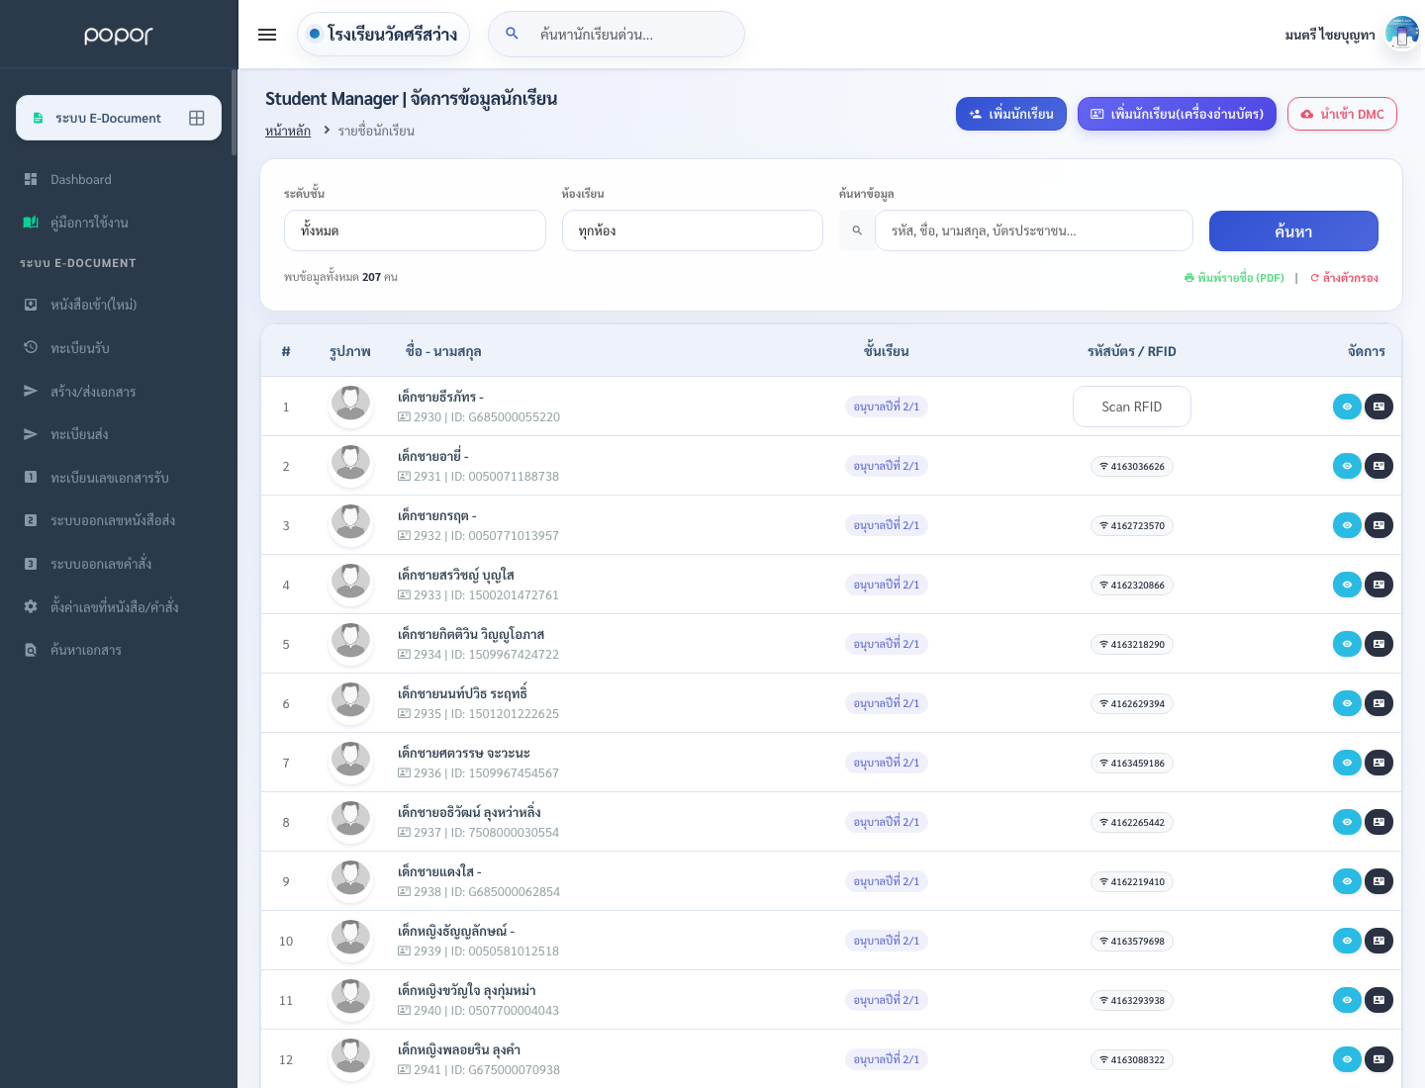Click the blue ค้นหา search button

click(x=1293, y=230)
